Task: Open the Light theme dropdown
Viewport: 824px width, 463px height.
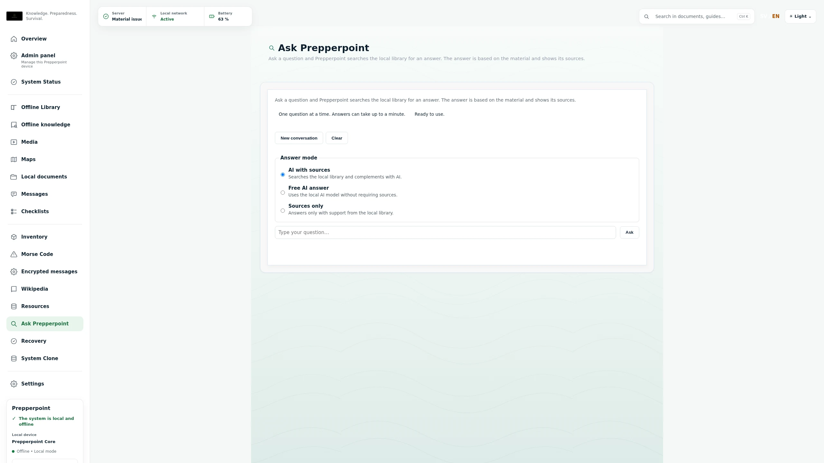Action: tap(800, 16)
